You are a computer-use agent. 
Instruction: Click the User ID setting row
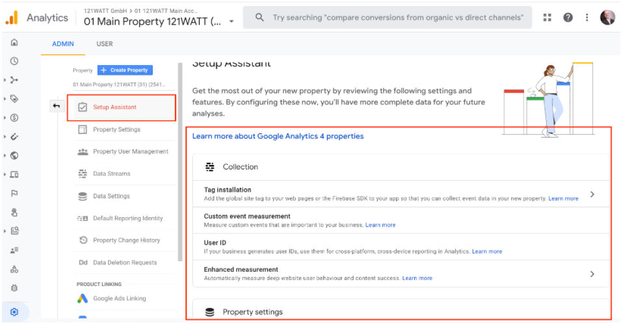point(401,247)
